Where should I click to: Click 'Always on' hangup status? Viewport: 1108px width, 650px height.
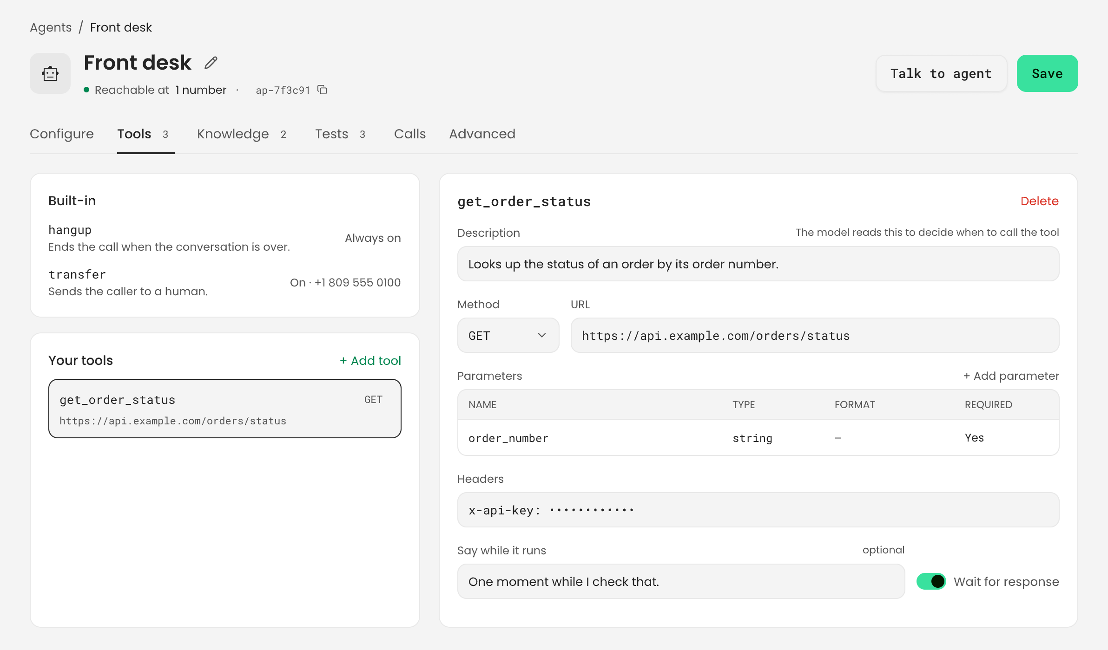point(373,238)
